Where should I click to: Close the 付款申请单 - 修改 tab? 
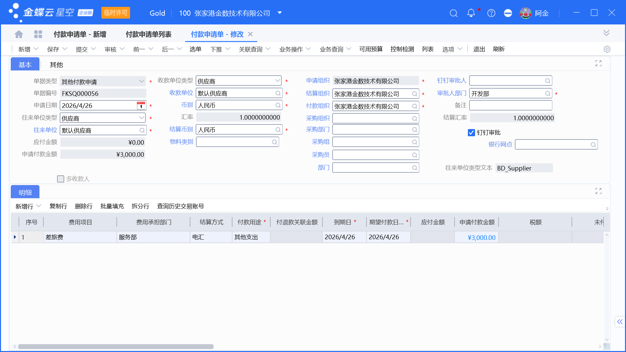pos(250,34)
